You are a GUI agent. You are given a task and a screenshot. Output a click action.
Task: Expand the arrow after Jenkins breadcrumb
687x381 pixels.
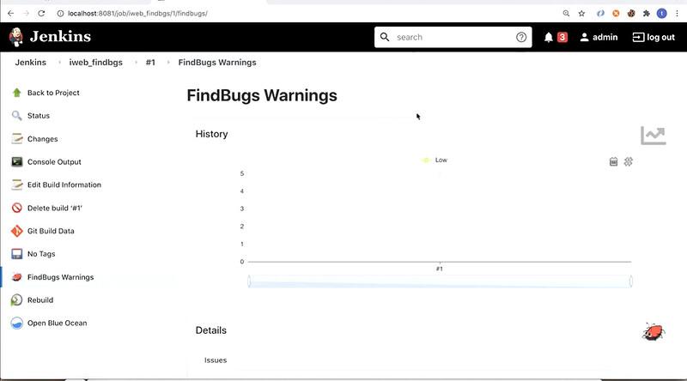(x=59, y=62)
